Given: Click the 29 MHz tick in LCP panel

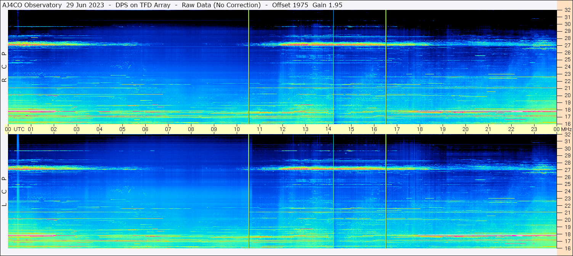Looking at the screenshot, I should click(x=567, y=156).
